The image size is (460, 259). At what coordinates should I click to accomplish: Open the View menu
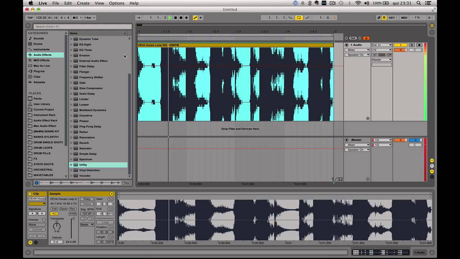[x=99, y=3]
